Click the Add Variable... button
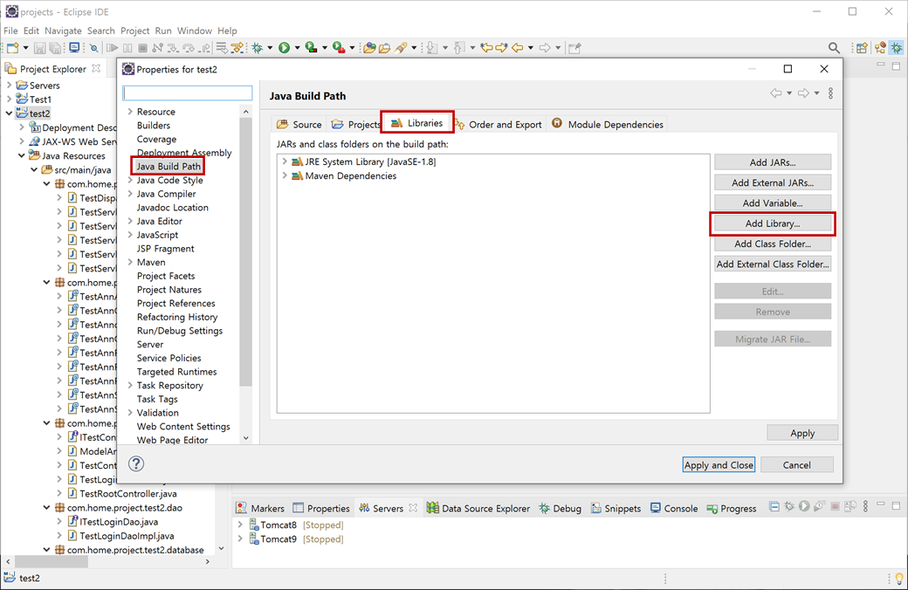The image size is (908, 590). coord(773,203)
